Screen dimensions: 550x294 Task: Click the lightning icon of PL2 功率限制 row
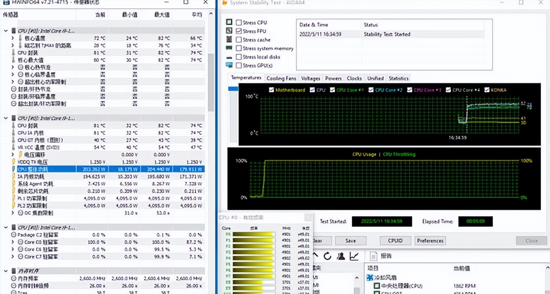pyautogui.click(x=14, y=206)
